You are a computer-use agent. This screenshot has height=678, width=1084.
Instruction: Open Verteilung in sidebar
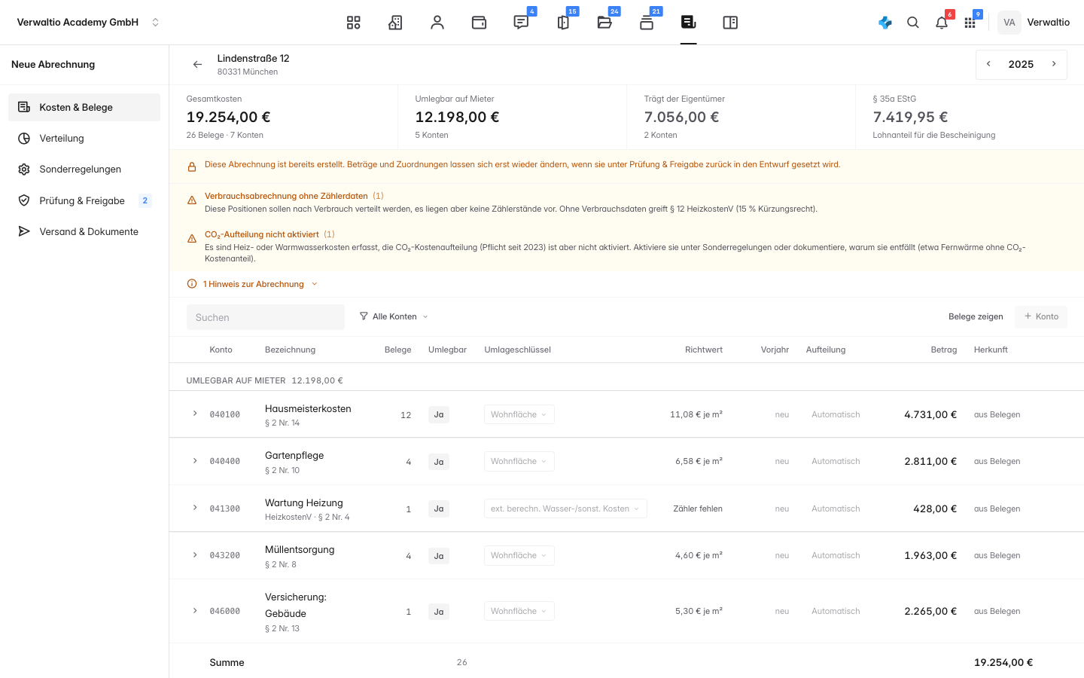84,139
